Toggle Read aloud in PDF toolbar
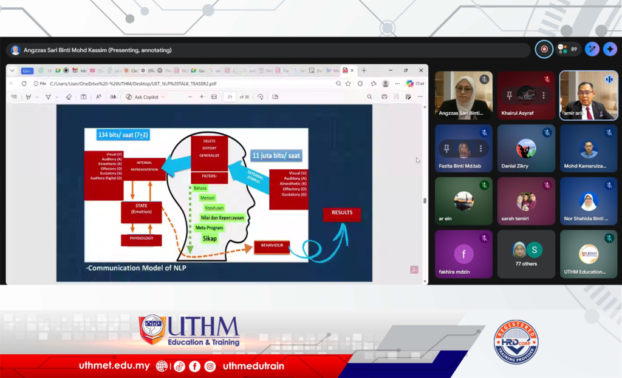Image resolution: width=622 pixels, height=378 pixels. click(x=98, y=97)
